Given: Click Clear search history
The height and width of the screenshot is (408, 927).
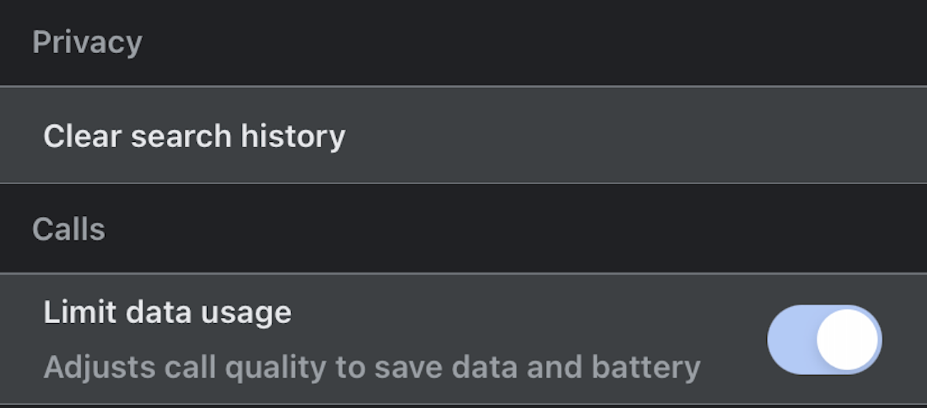Looking at the screenshot, I should pyautogui.click(x=194, y=137).
